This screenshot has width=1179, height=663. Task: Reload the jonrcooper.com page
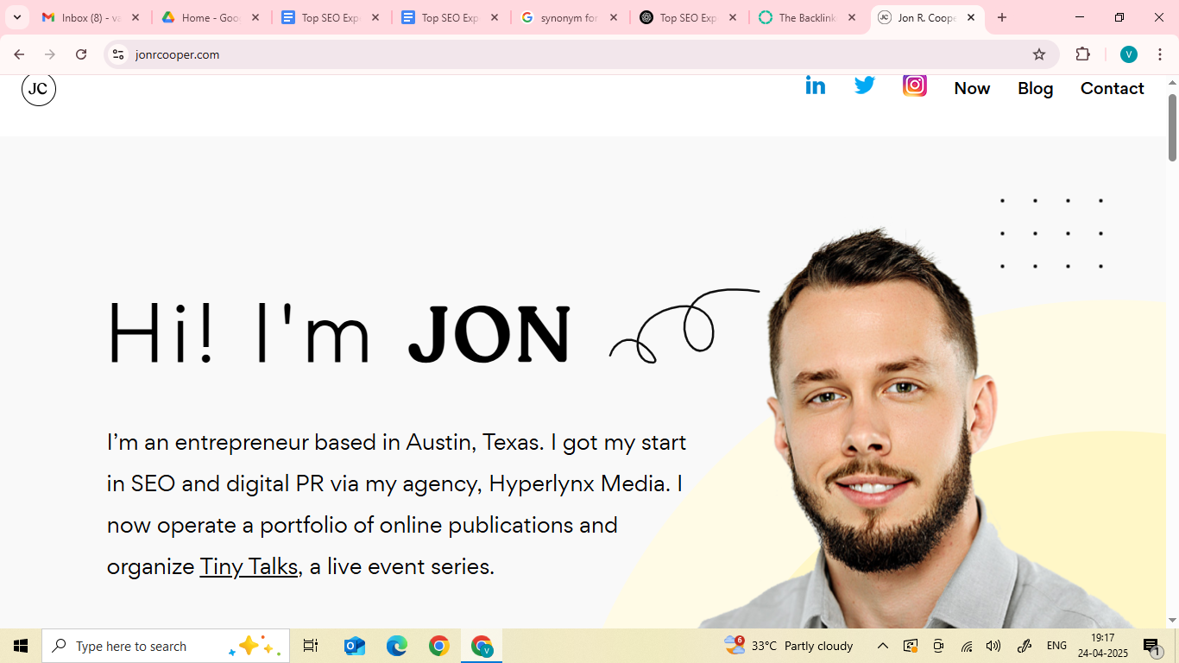81,54
